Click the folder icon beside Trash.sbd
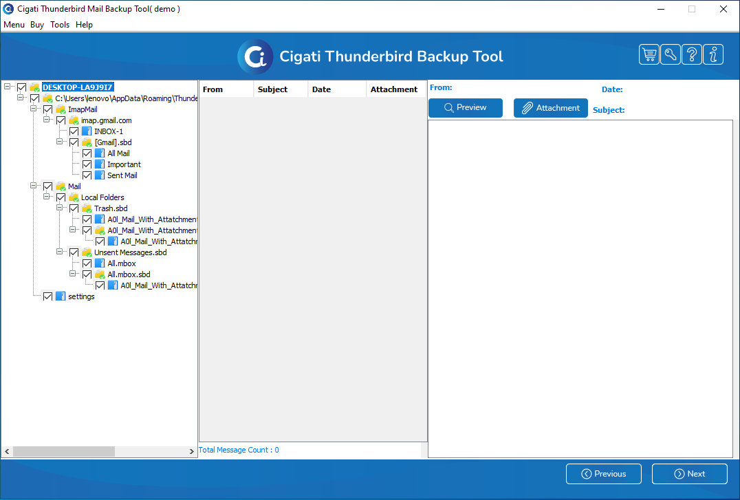 tap(87, 208)
